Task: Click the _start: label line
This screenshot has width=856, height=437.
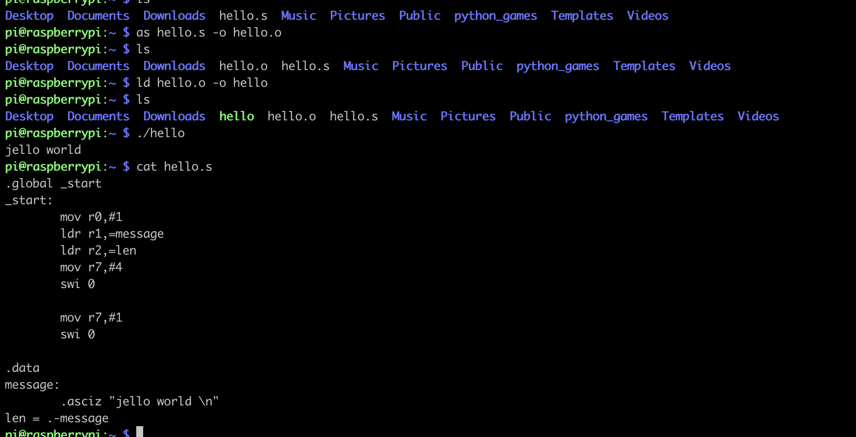Action: (29, 200)
